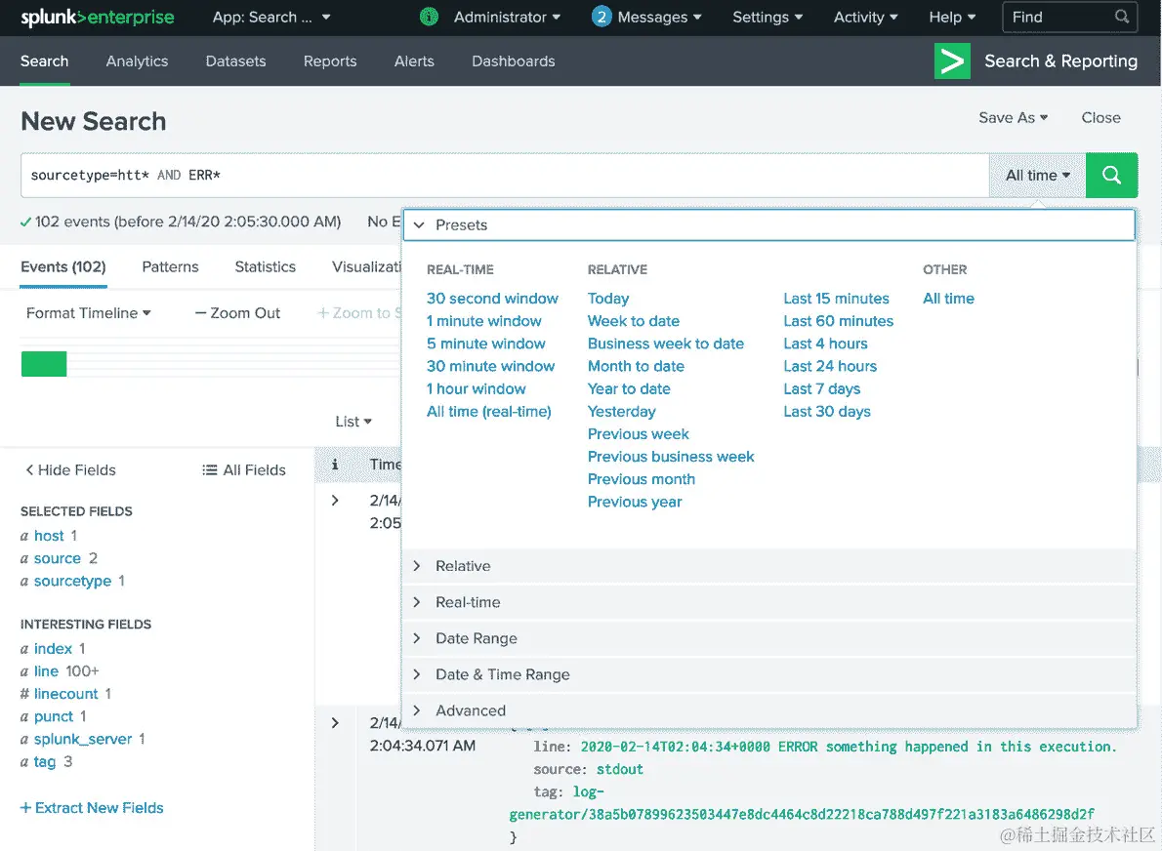Click the stdout source value
The image size is (1162, 851).
click(619, 770)
